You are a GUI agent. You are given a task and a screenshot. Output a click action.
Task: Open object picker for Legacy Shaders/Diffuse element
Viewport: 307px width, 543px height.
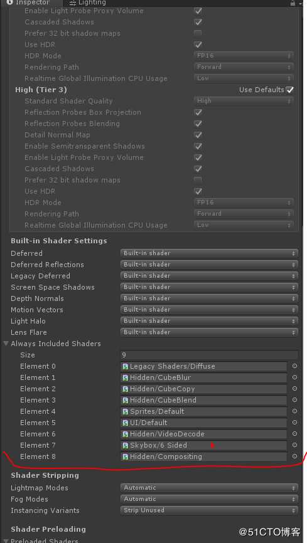(x=294, y=366)
